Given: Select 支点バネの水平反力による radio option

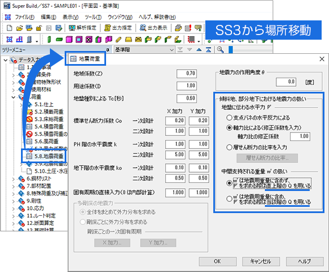Looking at the screenshot, I should 229,117.
